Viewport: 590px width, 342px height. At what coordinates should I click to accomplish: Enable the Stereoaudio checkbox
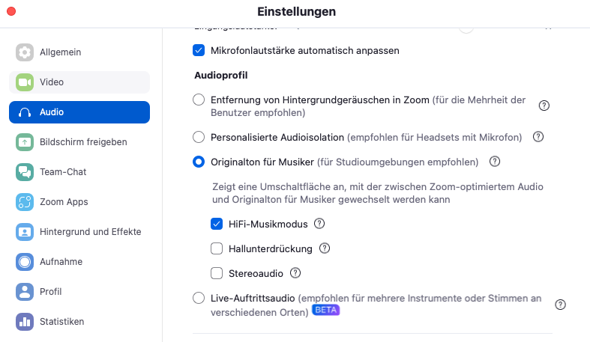pyautogui.click(x=217, y=273)
